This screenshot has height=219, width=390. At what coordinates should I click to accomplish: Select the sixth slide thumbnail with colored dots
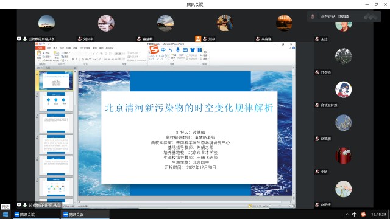tap(55, 187)
